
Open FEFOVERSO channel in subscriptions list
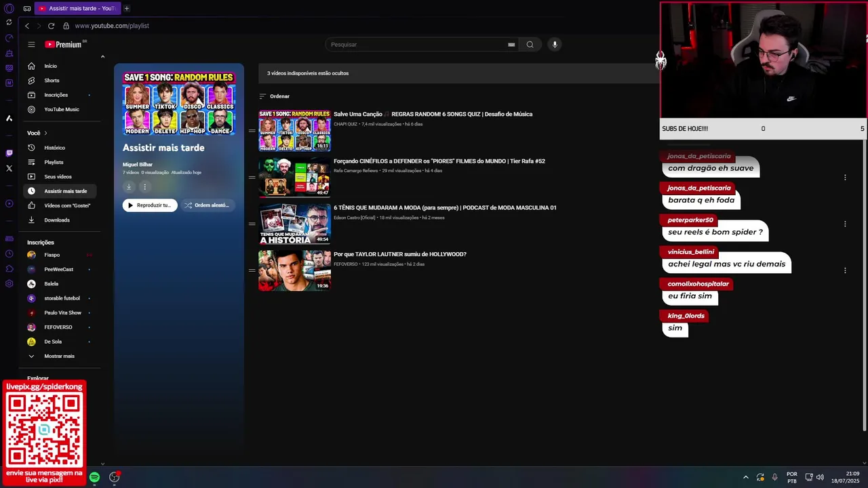pyautogui.click(x=61, y=327)
